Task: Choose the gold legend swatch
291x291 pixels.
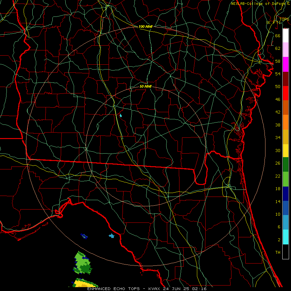Action: [286, 137]
